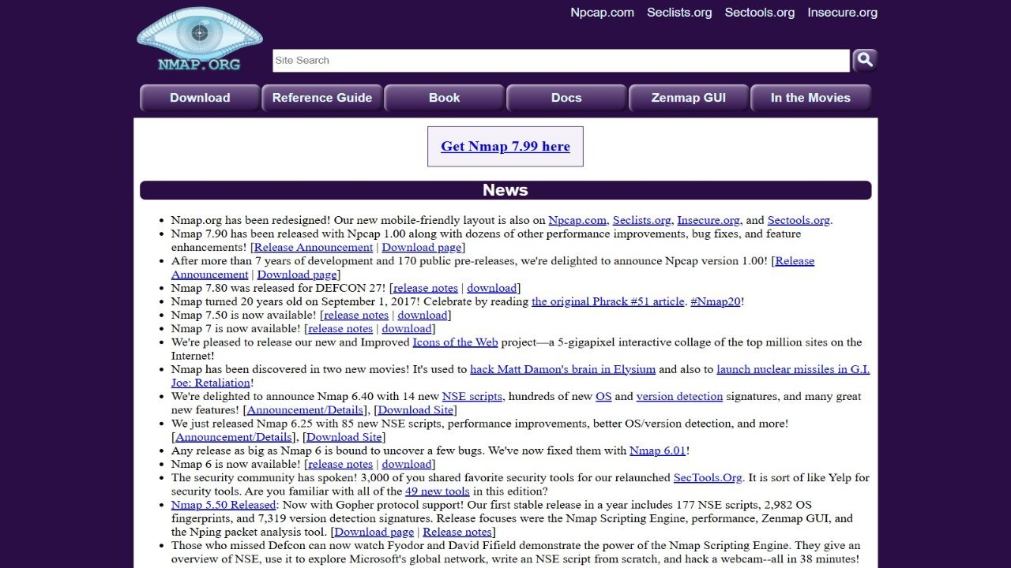
Task: Open the Sectools.org header link
Action: [x=760, y=13]
